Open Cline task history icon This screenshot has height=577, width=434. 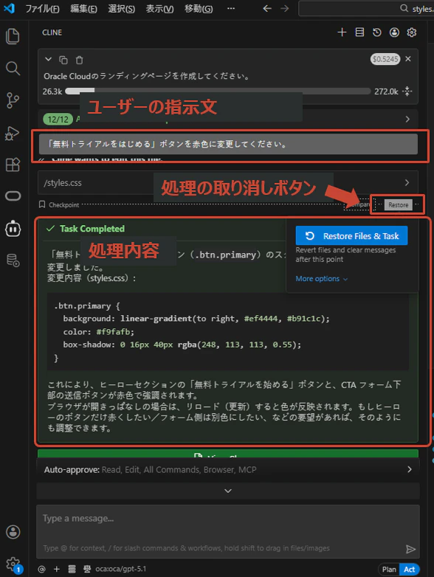[x=376, y=32]
